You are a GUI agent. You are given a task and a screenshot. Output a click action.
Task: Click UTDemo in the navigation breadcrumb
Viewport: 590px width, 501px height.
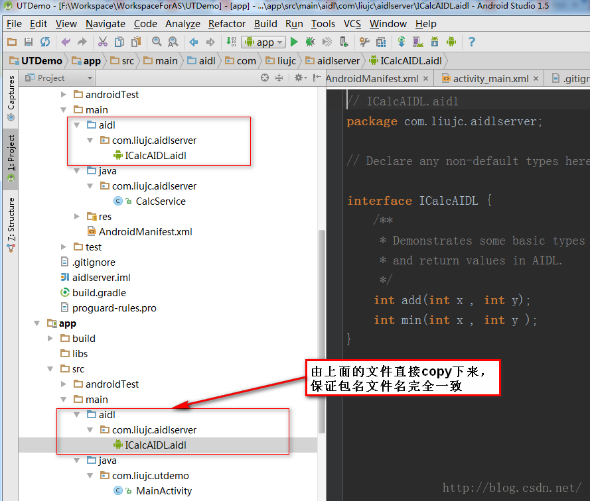click(41, 60)
